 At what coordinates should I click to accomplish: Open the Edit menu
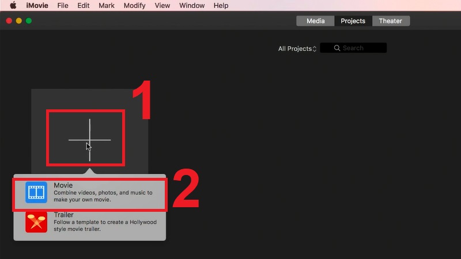[x=83, y=6]
